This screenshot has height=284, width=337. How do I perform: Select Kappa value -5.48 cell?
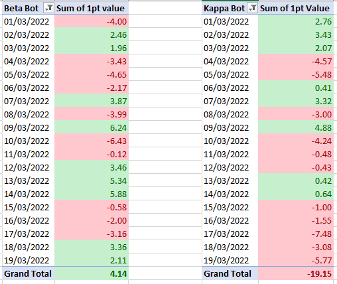click(296, 74)
